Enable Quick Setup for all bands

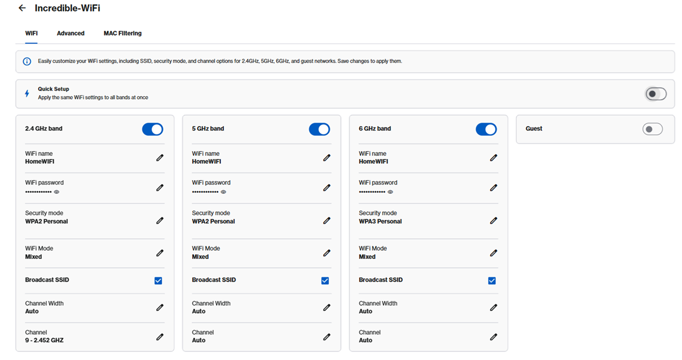(656, 93)
